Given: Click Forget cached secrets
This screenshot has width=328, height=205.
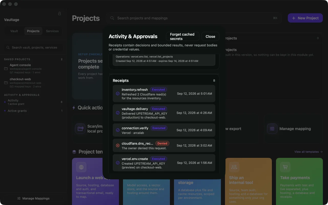Looking at the screenshot, I should click(183, 36).
